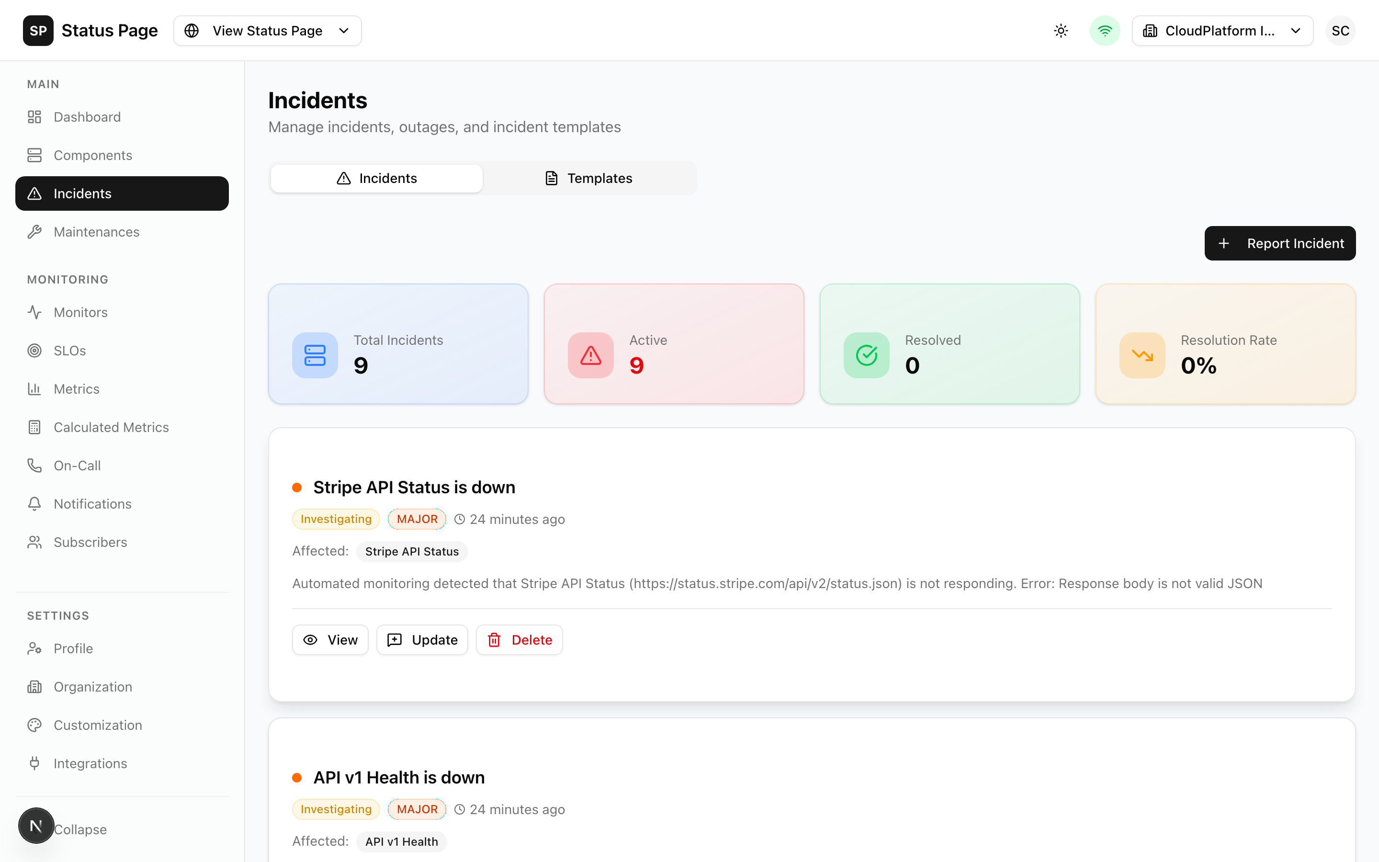The width and height of the screenshot is (1379, 862).
Task: Open the Dashboard section from the sidebar
Action: pos(87,116)
